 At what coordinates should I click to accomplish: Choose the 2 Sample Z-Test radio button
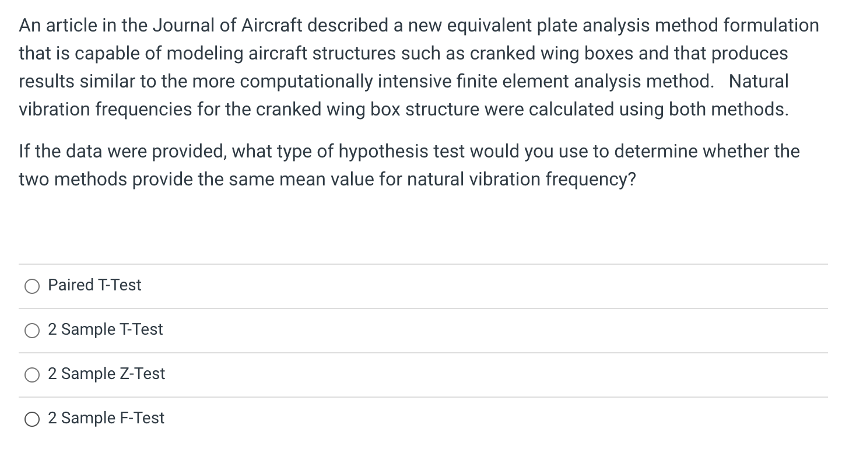pyautogui.click(x=32, y=374)
